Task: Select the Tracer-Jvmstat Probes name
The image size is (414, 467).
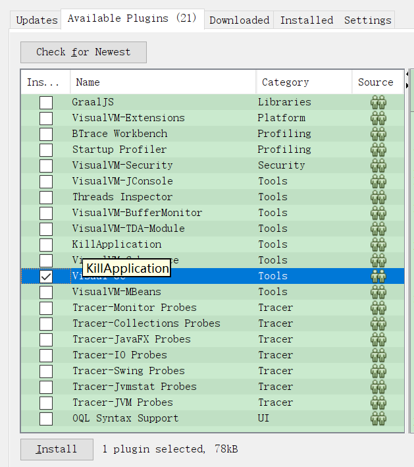Action: point(134,386)
